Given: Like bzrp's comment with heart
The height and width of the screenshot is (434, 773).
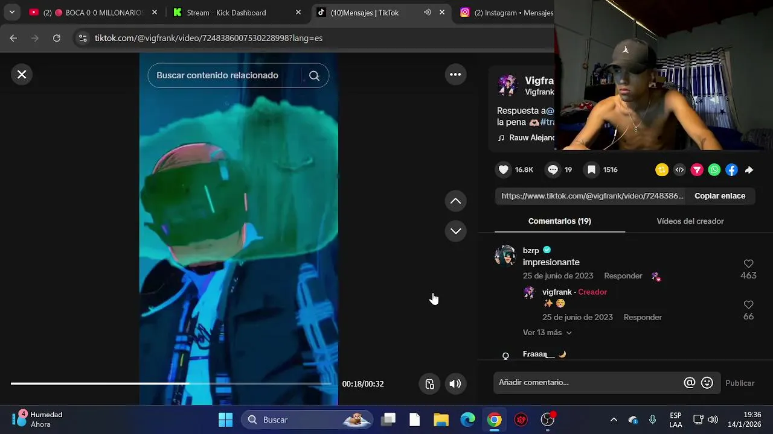Looking at the screenshot, I should (x=748, y=263).
